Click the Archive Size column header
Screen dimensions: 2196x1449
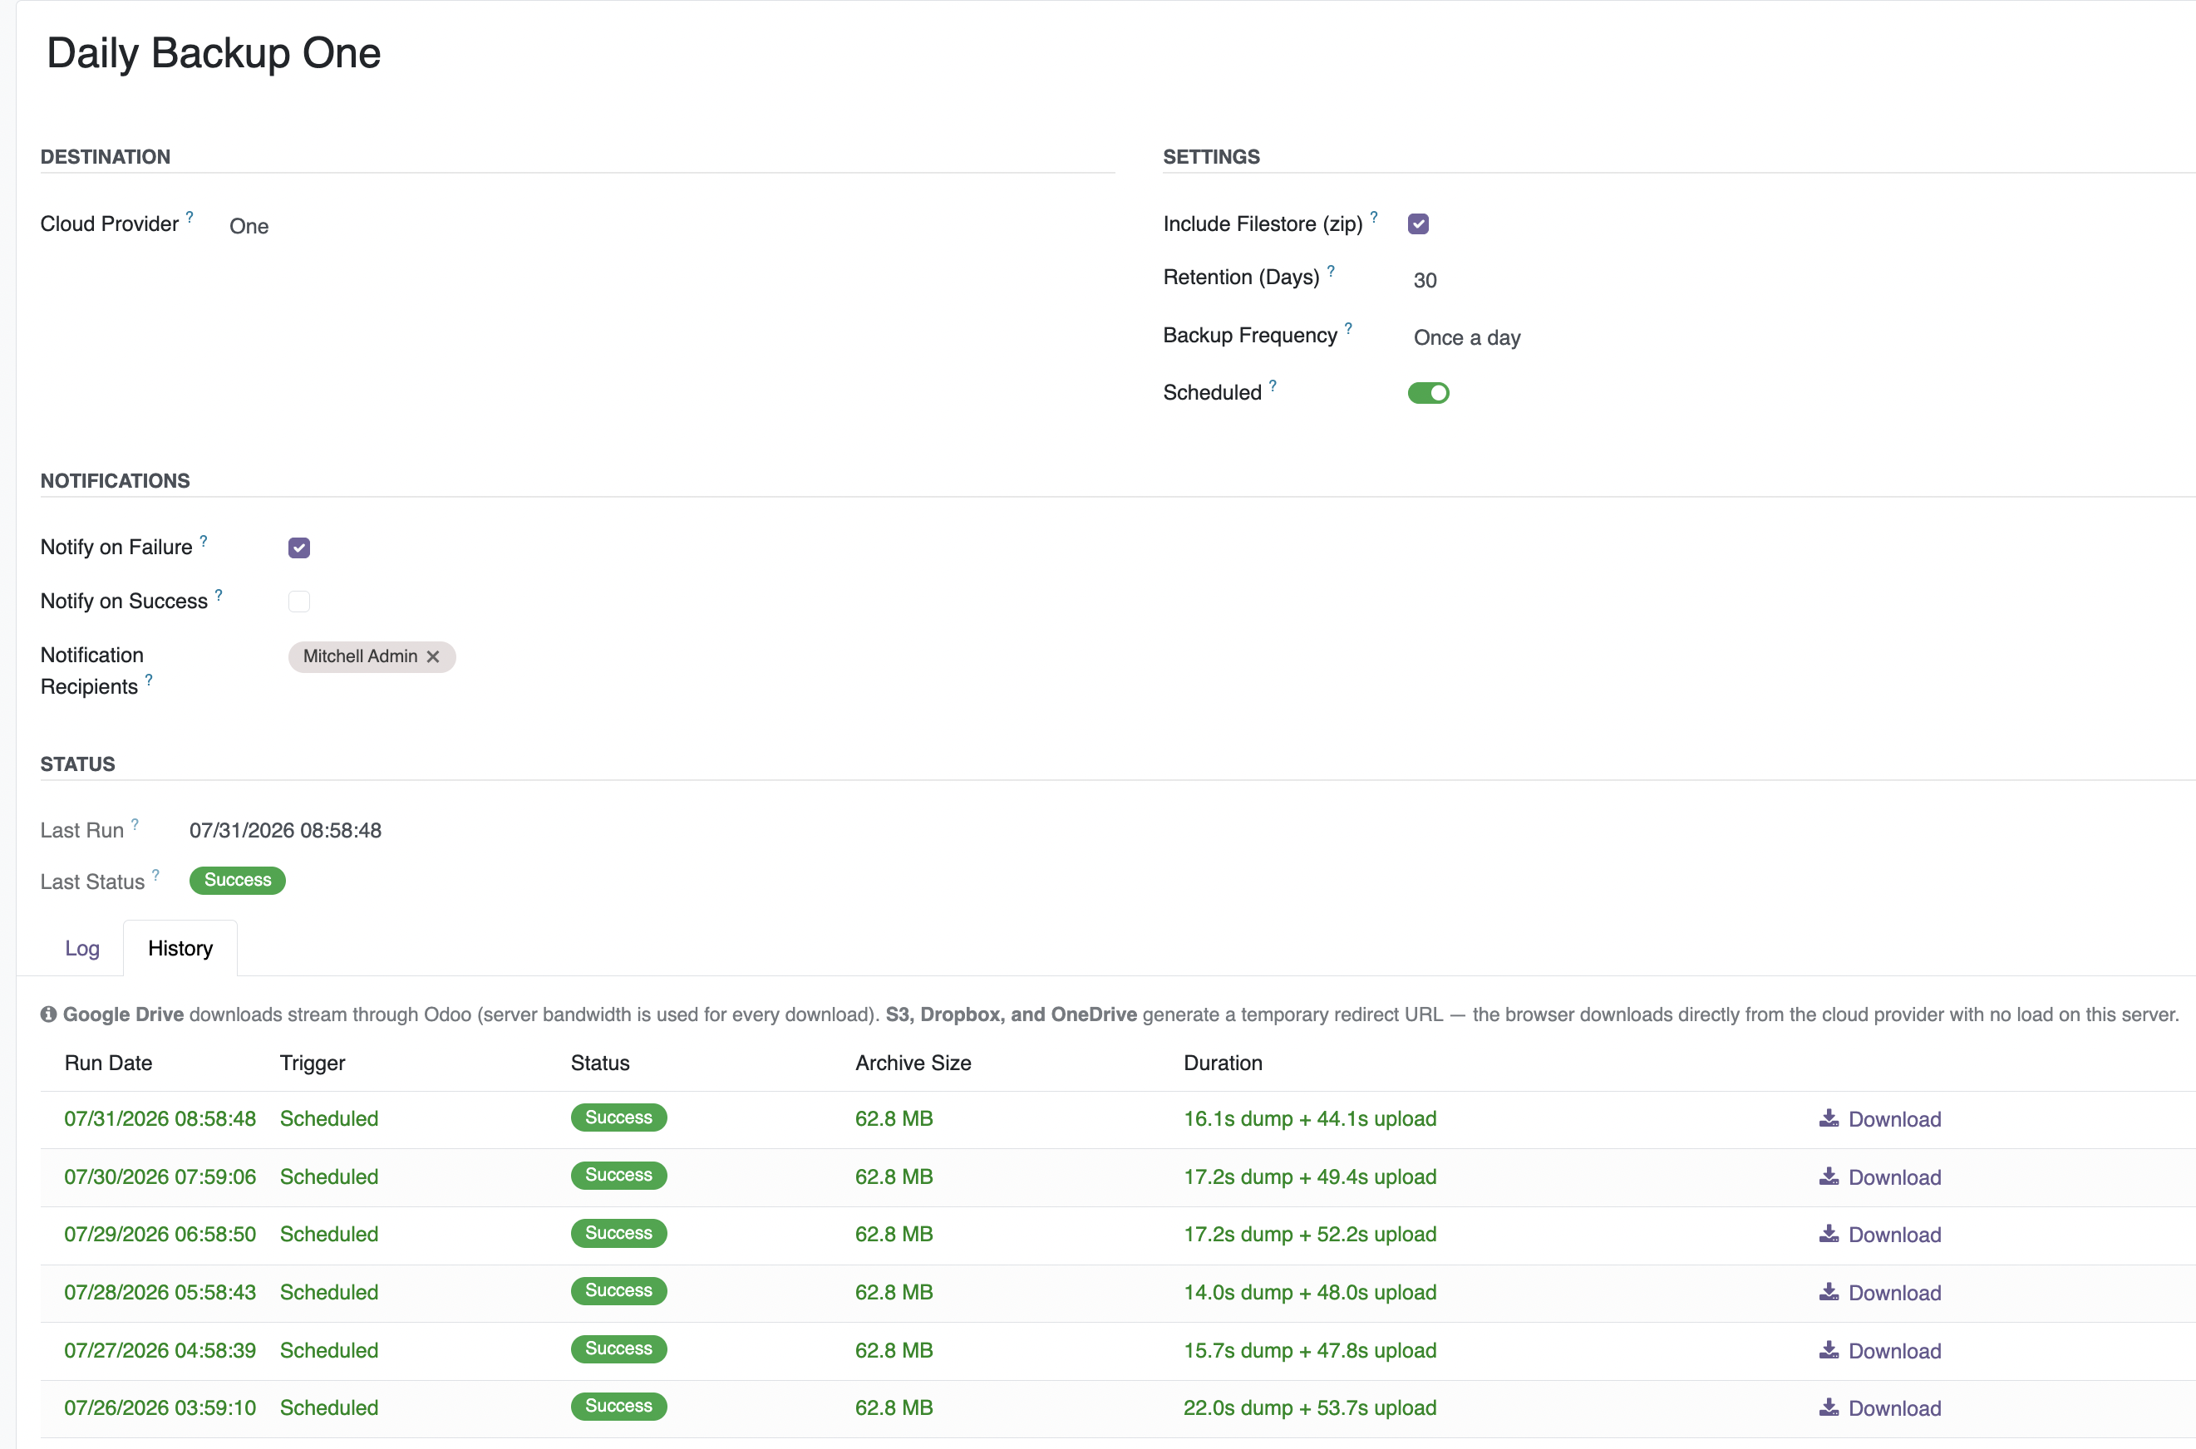click(913, 1063)
